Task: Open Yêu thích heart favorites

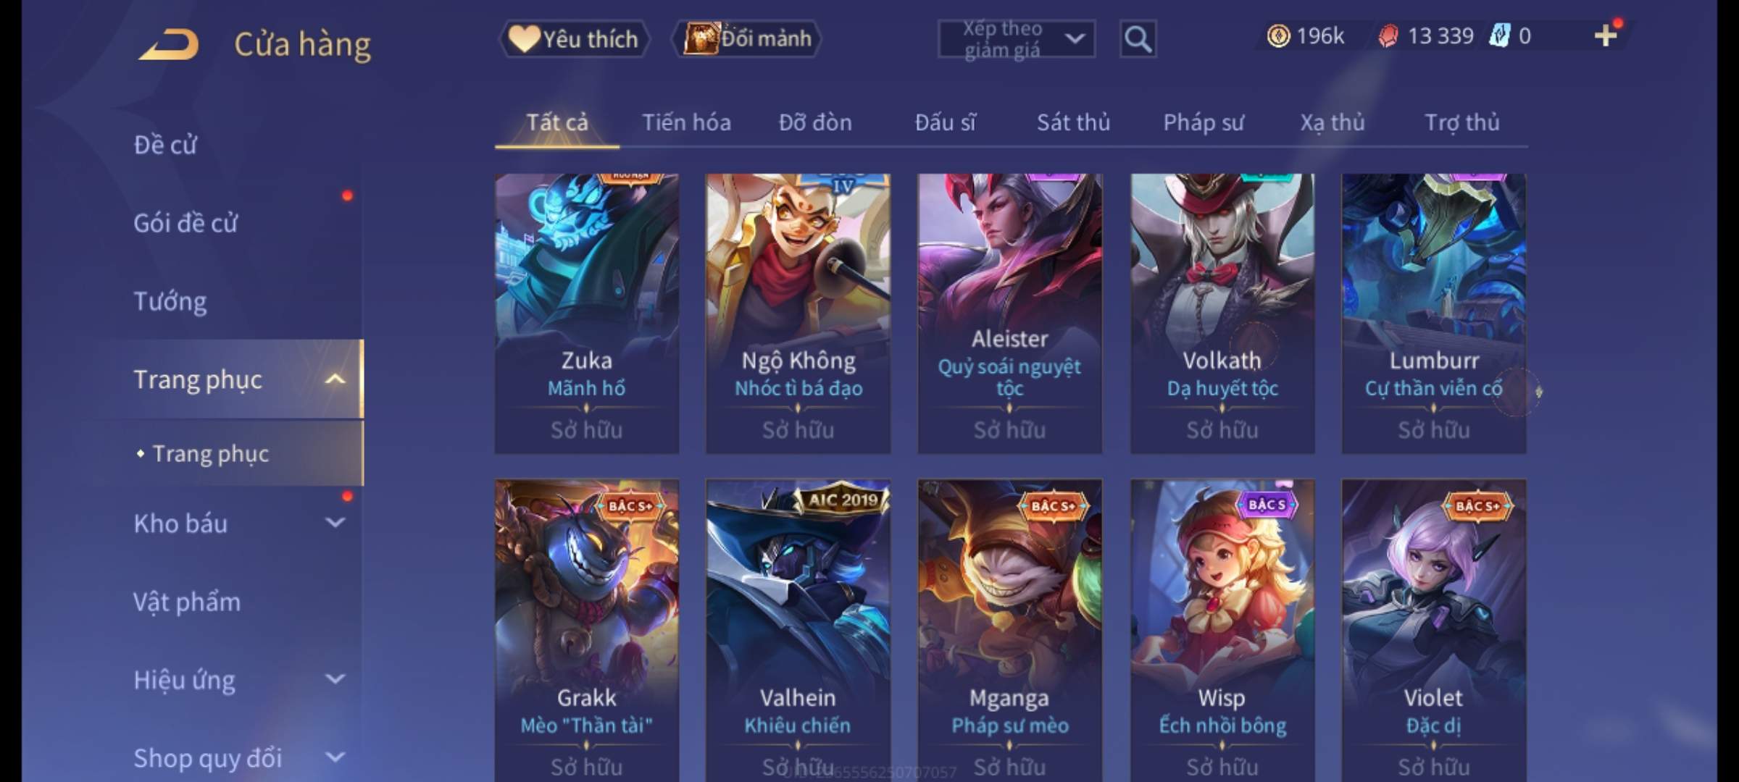Action: [574, 39]
